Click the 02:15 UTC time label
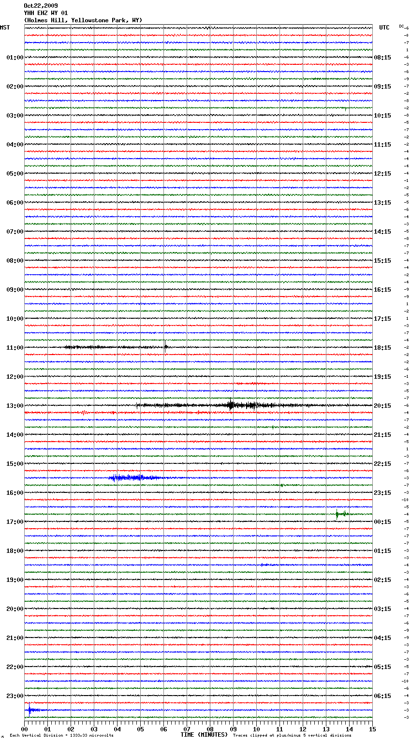The width and height of the screenshot is (411, 742). [382, 580]
